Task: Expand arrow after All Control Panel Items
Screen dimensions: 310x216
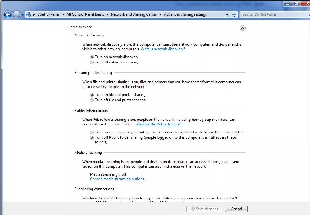Action: (x=107, y=14)
